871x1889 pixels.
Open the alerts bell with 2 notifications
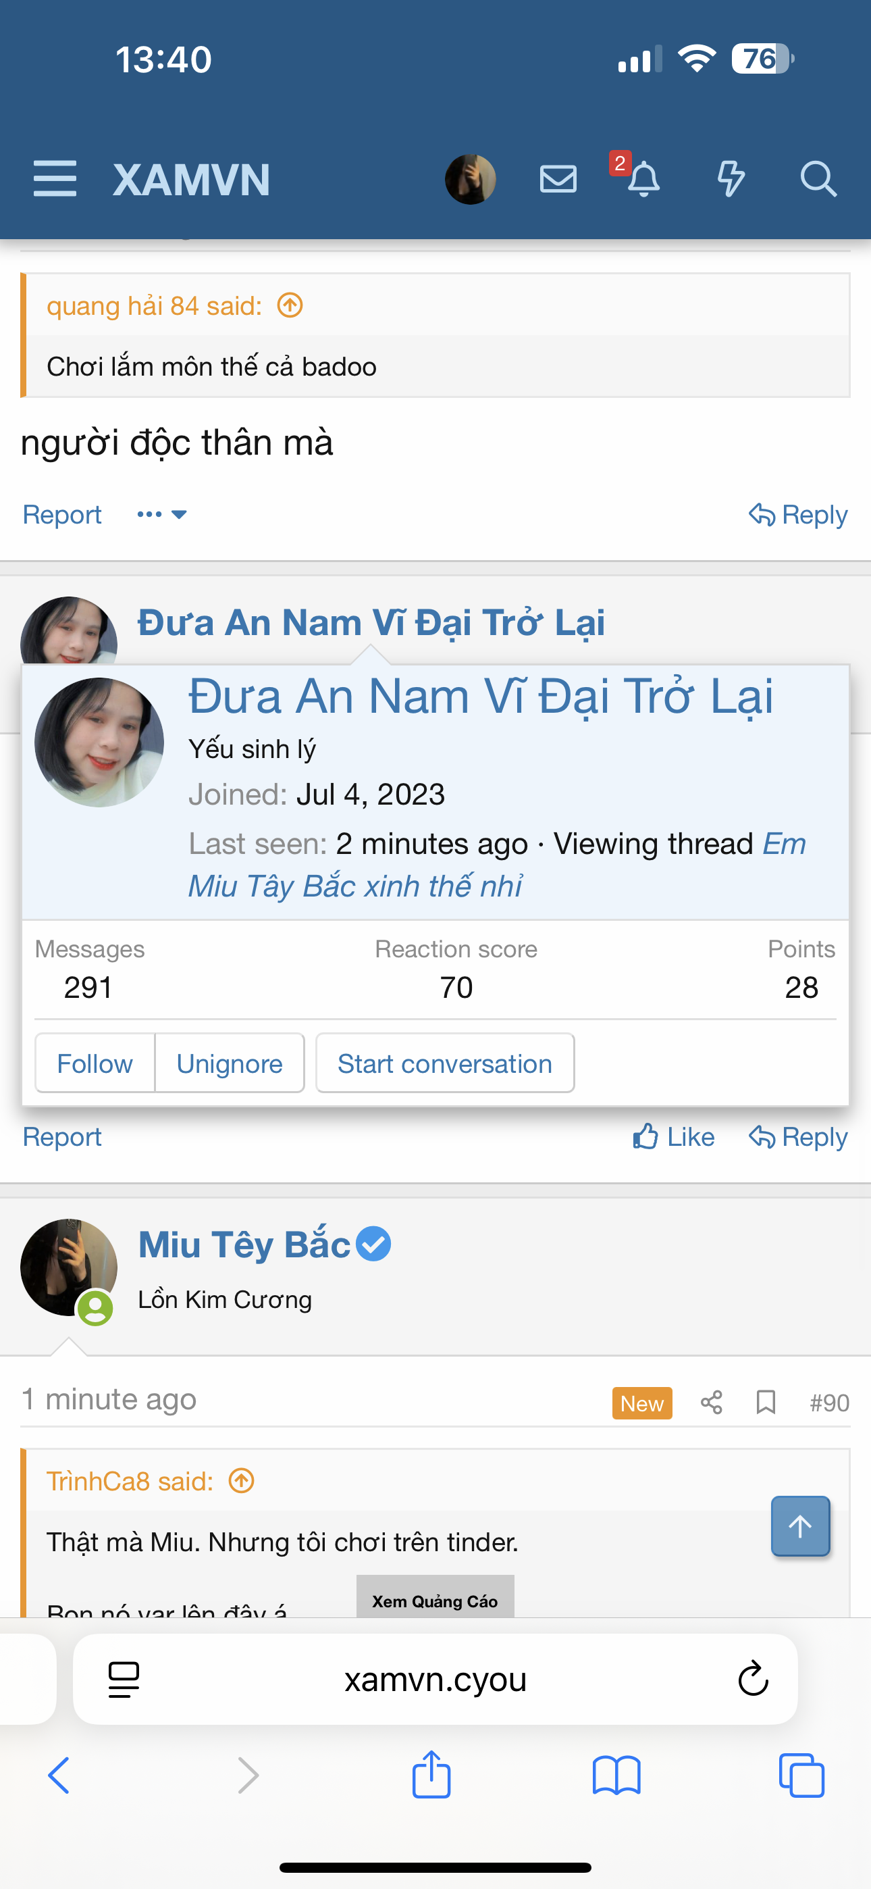tap(643, 179)
